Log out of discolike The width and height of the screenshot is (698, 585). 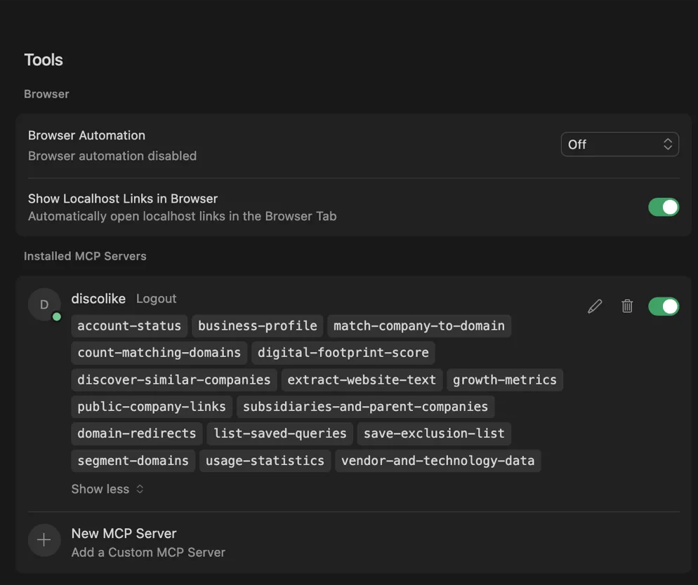click(157, 299)
